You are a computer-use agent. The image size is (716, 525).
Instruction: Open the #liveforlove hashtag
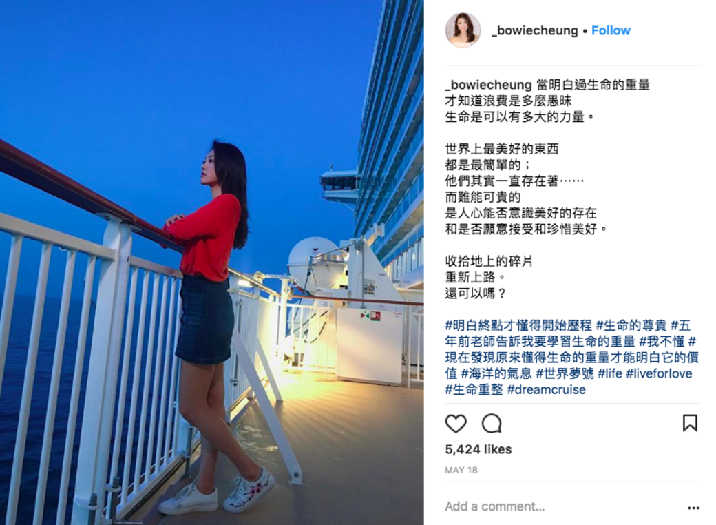[x=659, y=373]
